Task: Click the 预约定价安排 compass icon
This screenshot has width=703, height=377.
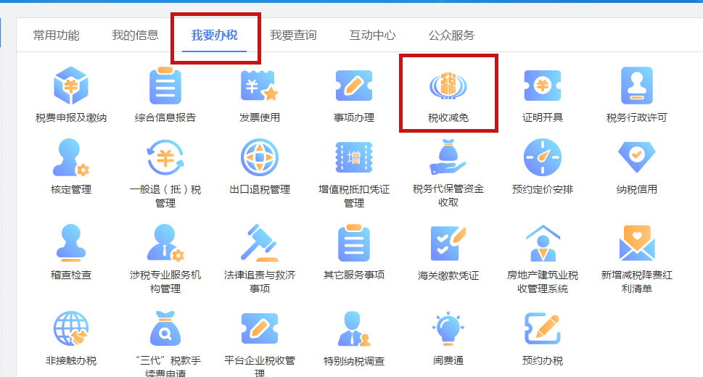Action: coord(543,157)
